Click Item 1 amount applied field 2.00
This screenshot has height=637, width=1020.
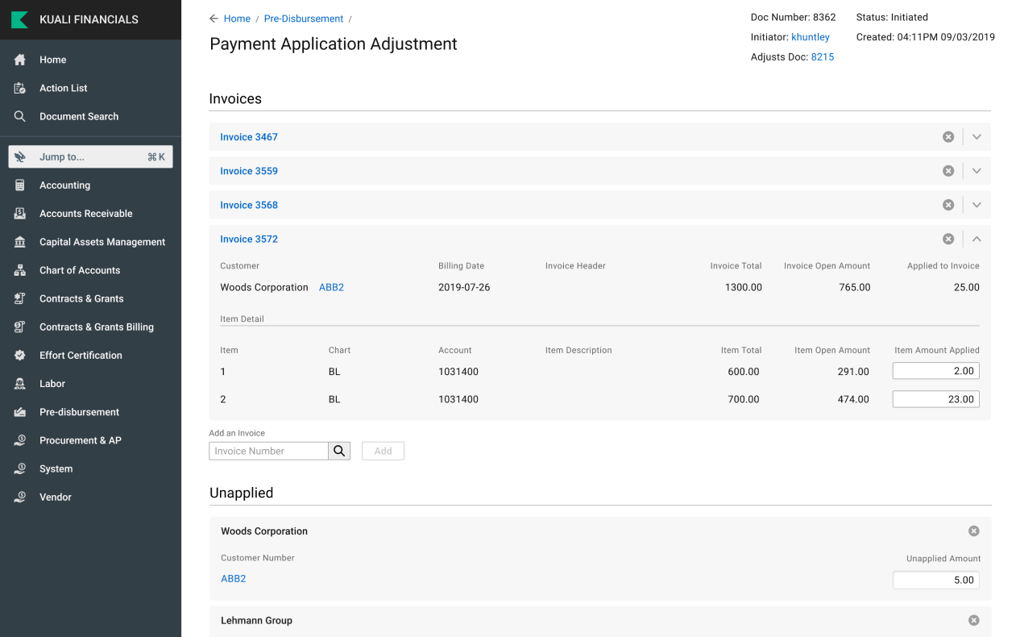[x=936, y=371]
